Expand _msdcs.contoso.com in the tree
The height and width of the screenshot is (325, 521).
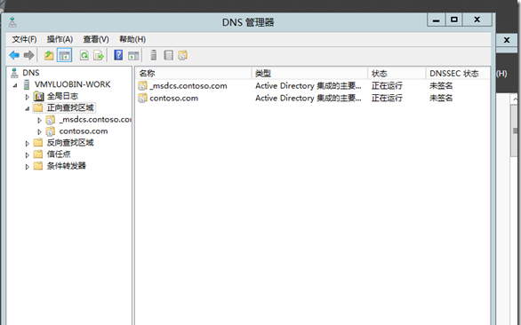(39, 120)
